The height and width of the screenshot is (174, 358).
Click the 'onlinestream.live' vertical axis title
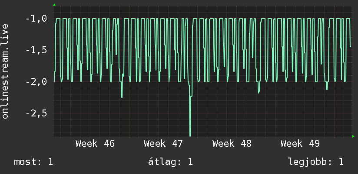(5, 71)
